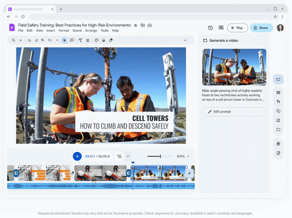Viewport: 292px width, 218px height.
Task: Open the recording icon in the sidebar
Action: 278,143
